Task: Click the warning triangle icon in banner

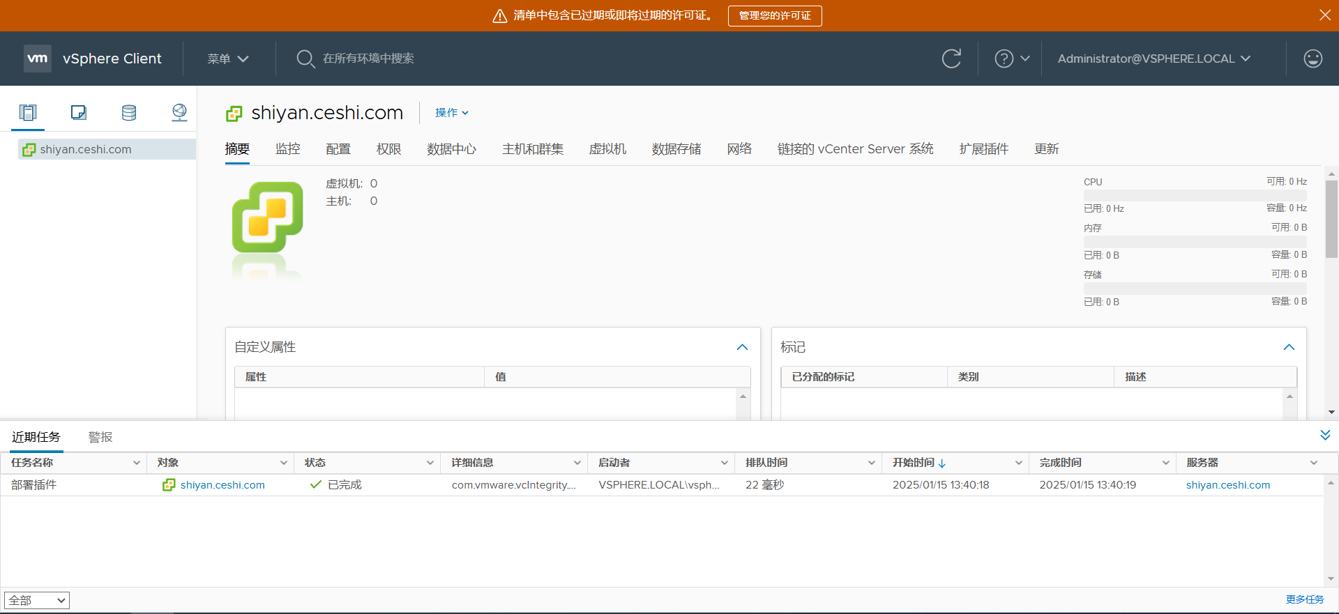Action: pos(499,16)
